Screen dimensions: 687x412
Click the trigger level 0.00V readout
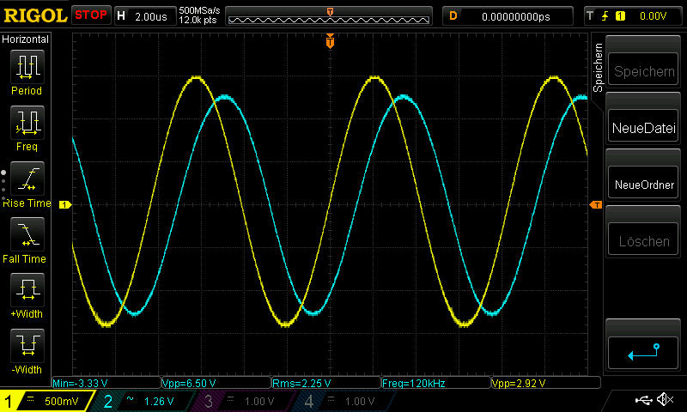click(x=653, y=16)
